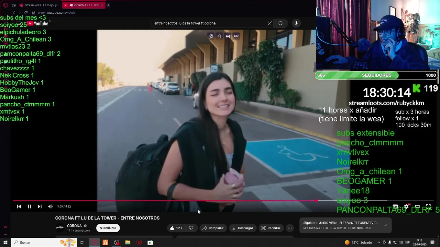Enter fullscreen mode
This screenshot has height=247, width=440.
pos(428,207)
